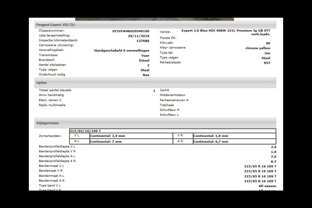Select chassis number VF3VFAHKHJZ049190

131,31
